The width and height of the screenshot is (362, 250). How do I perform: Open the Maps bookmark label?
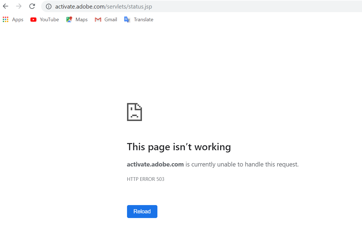point(81,20)
